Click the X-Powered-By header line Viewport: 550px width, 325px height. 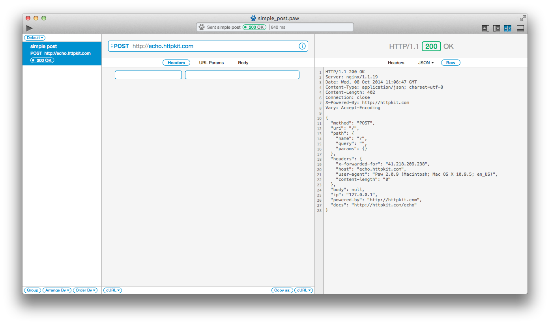[x=367, y=102]
